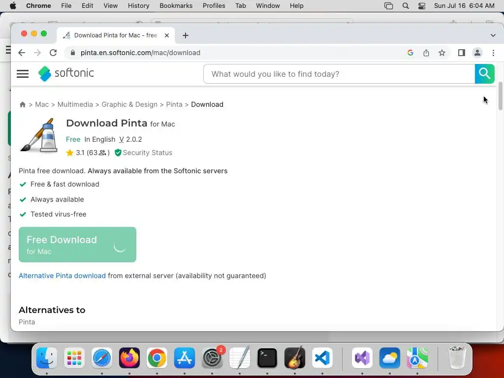The image size is (504, 378).
Task: Click the Security Status text
Action: coord(148,153)
